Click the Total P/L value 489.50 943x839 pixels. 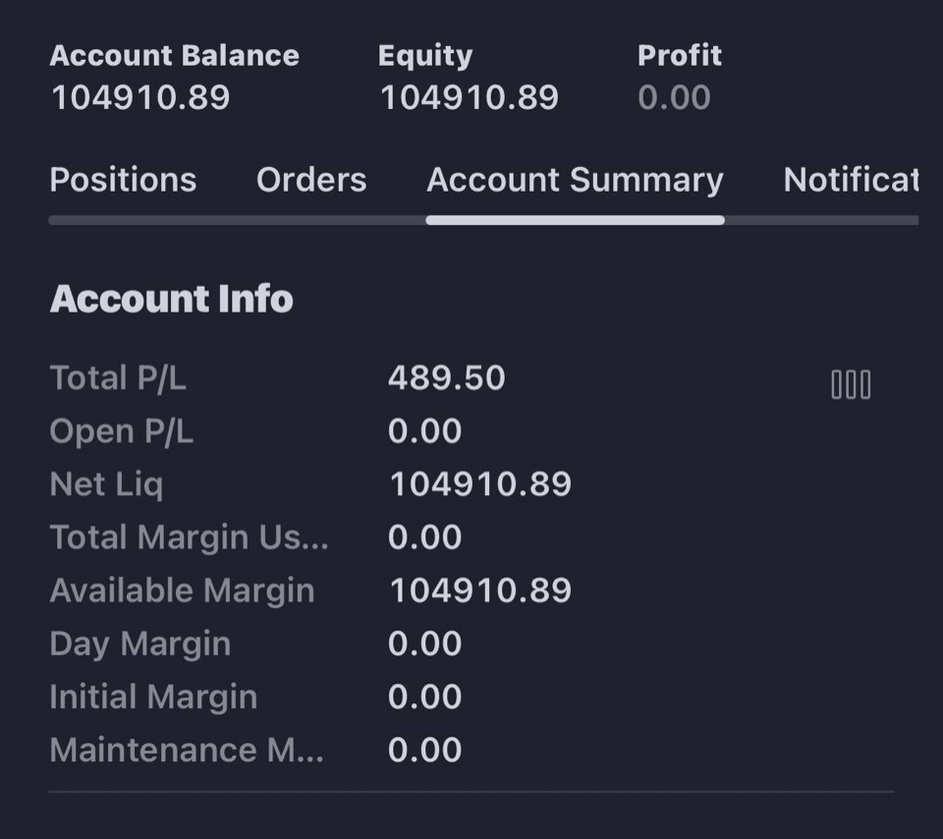(447, 378)
